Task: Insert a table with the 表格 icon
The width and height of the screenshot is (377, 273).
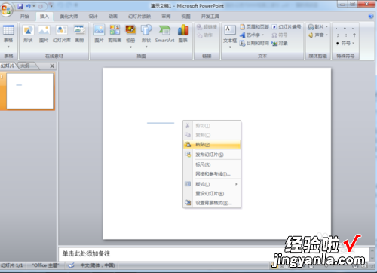Action: pyautogui.click(x=8, y=33)
